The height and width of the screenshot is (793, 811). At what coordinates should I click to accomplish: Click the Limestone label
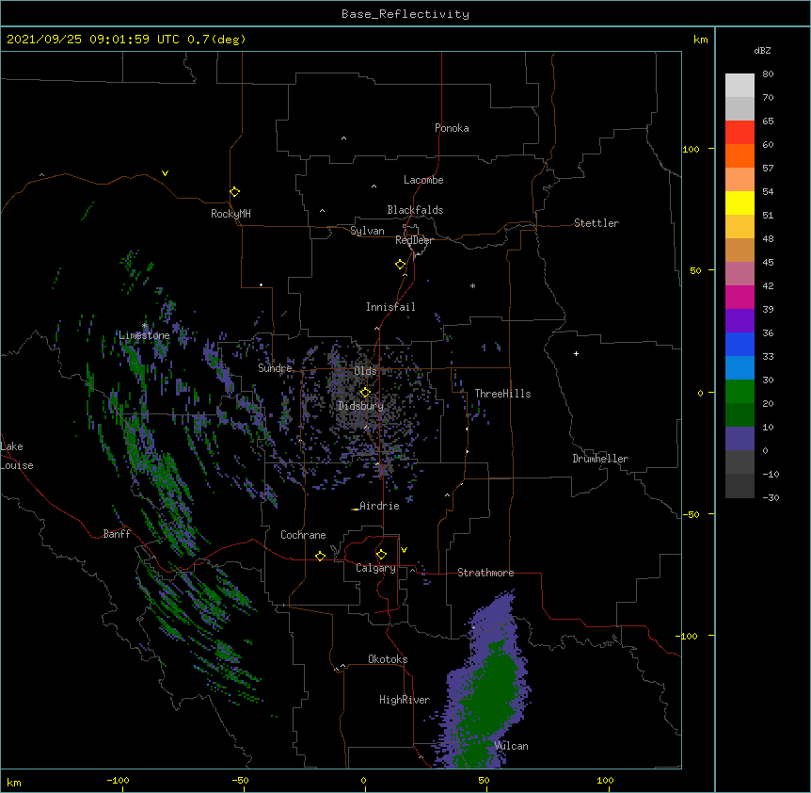(144, 335)
